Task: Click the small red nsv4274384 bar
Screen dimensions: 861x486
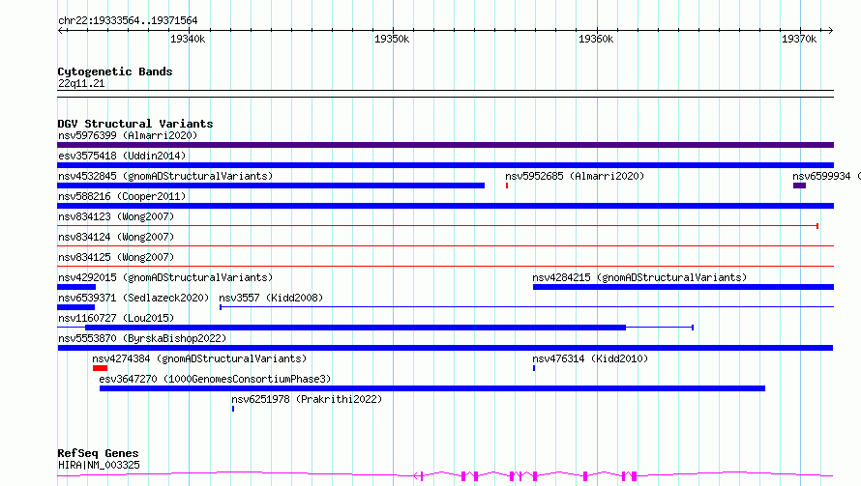Action: (x=100, y=368)
